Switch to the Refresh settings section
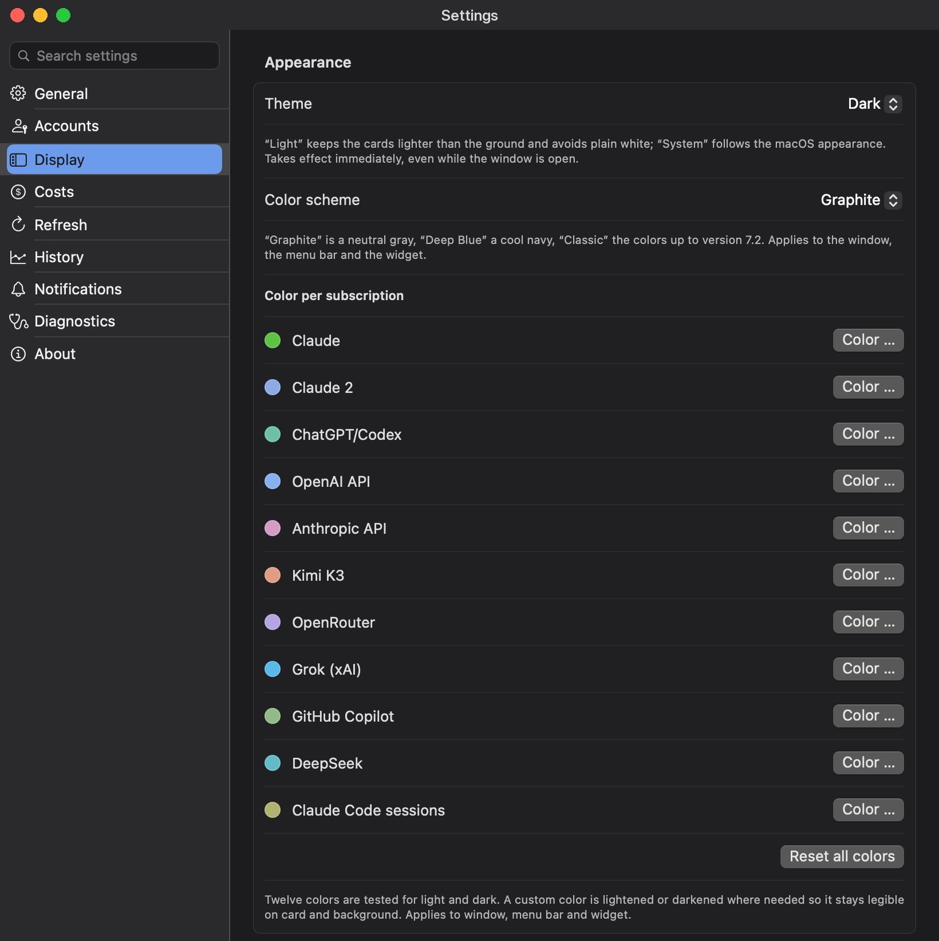This screenshot has width=939, height=941. [114, 225]
